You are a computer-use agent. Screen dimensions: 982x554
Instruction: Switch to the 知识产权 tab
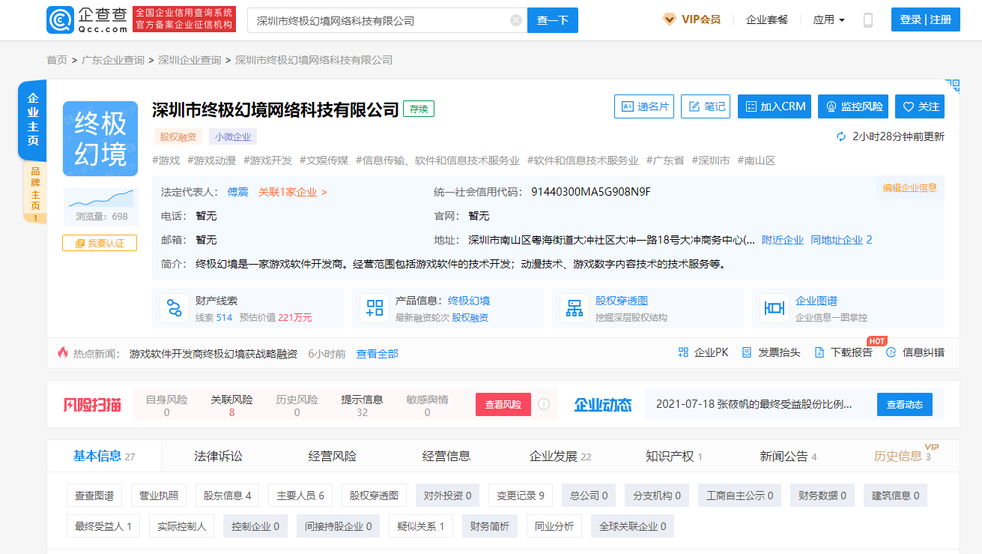pyautogui.click(x=674, y=456)
